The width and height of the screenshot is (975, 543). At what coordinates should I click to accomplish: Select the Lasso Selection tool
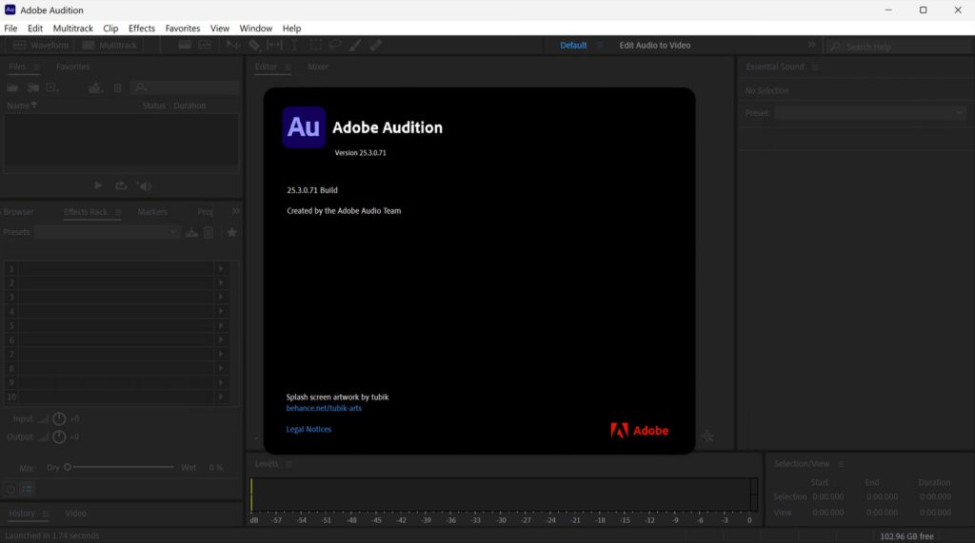point(335,45)
